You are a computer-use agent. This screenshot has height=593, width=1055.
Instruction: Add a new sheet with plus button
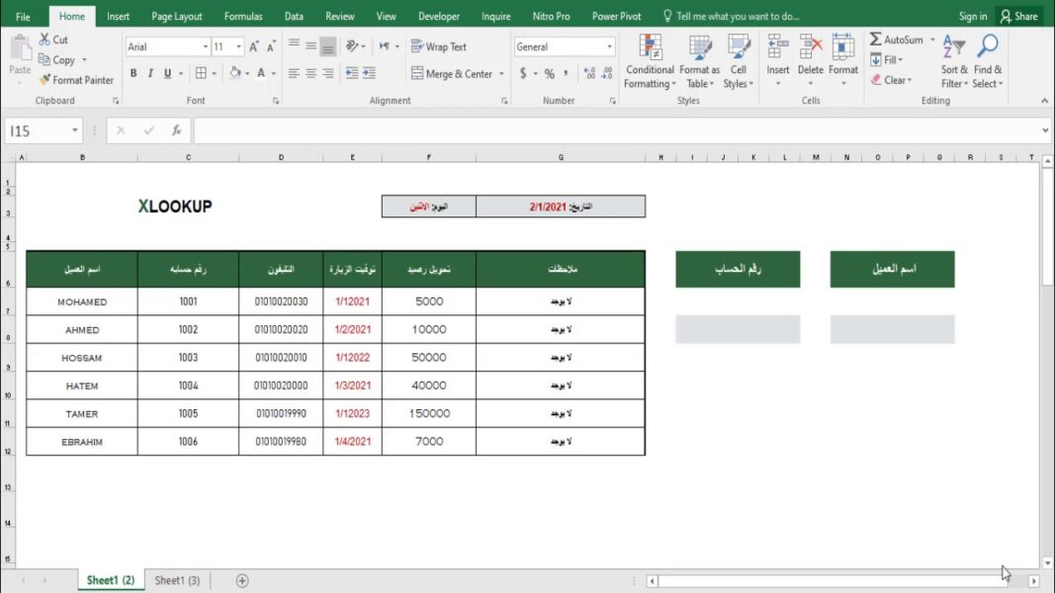coord(242,581)
